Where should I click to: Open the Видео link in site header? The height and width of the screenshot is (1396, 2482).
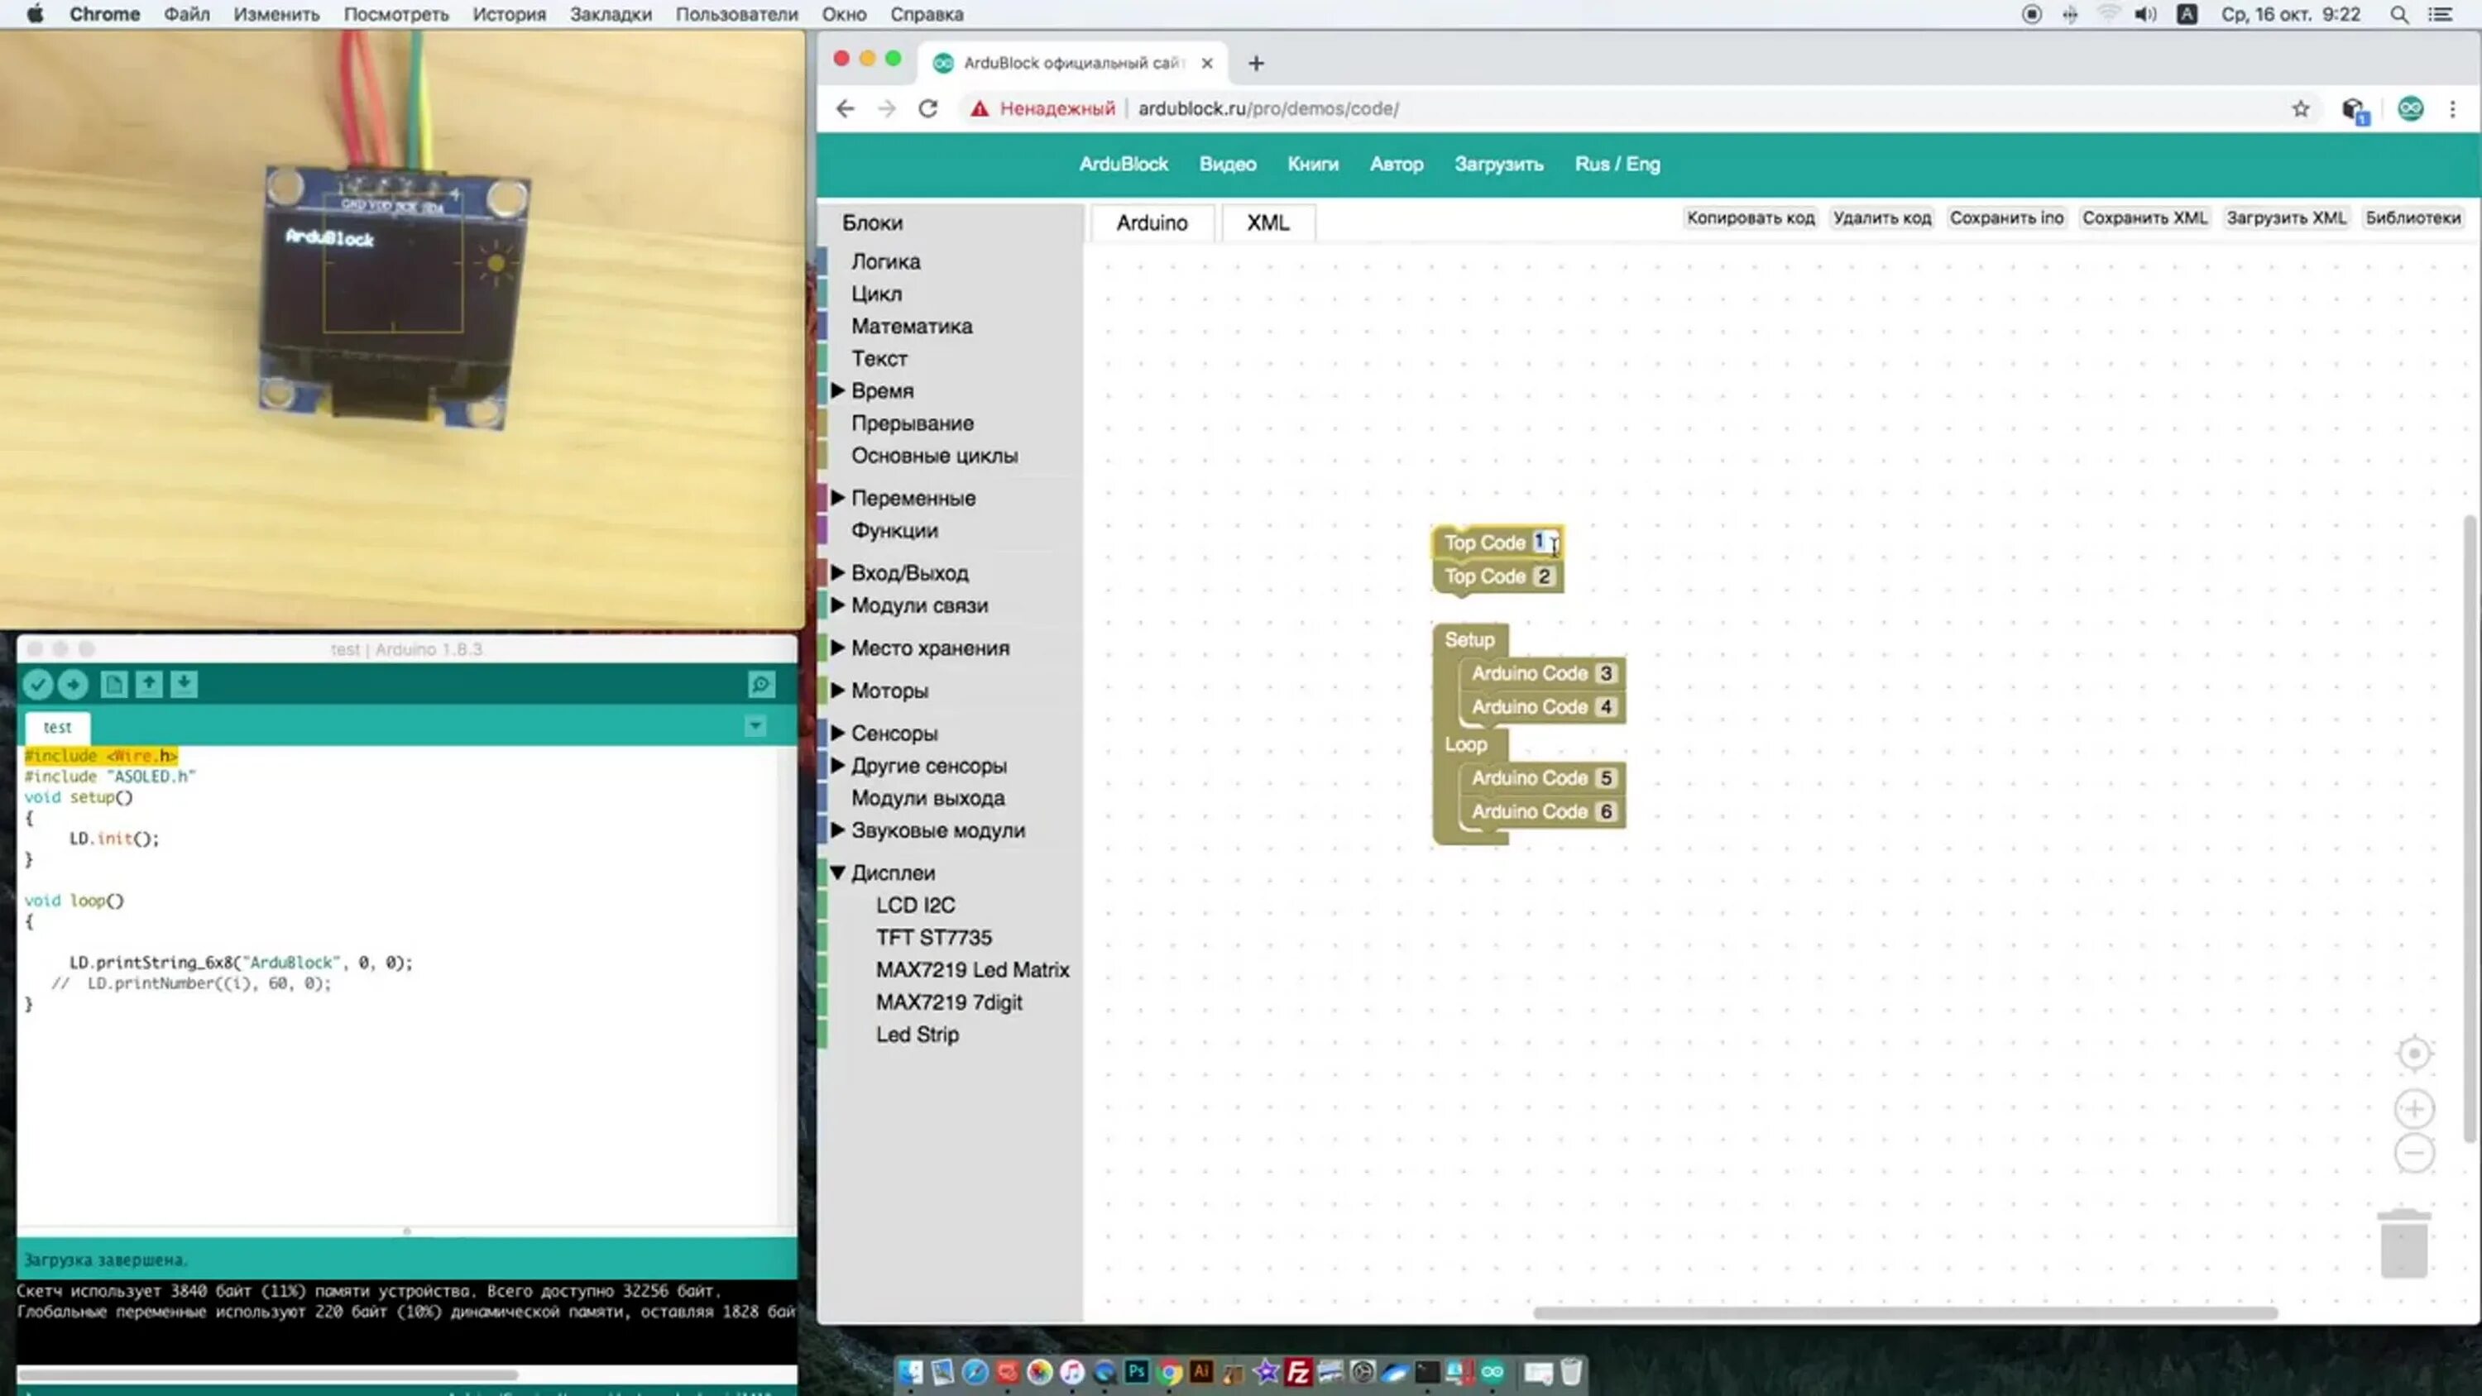(x=1228, y=164)
